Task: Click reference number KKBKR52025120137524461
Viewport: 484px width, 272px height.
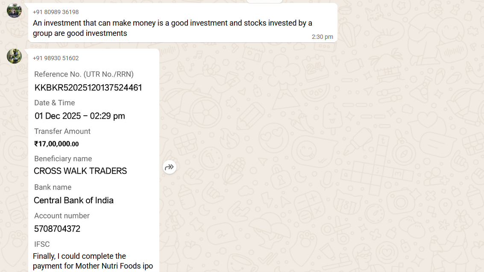Action: [x=88, y=88]
